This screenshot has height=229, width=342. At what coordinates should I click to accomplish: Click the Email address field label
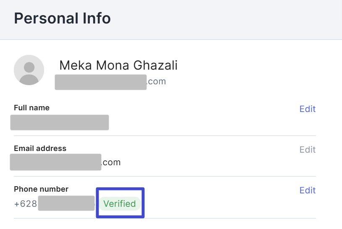coord(40,148)
